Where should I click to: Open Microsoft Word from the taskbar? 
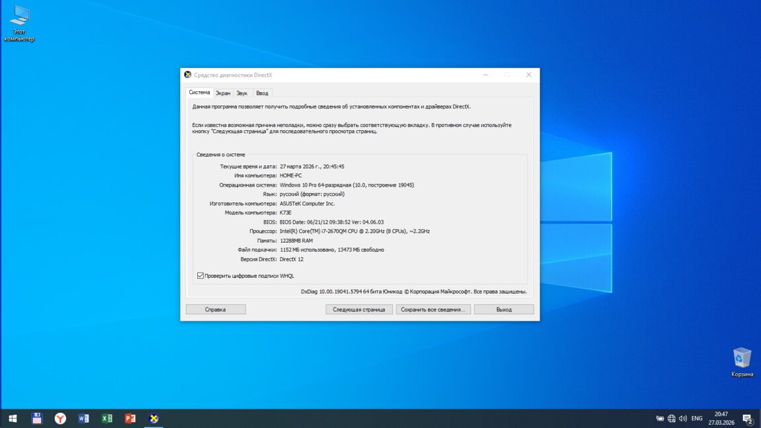click(x=83, y=418)
